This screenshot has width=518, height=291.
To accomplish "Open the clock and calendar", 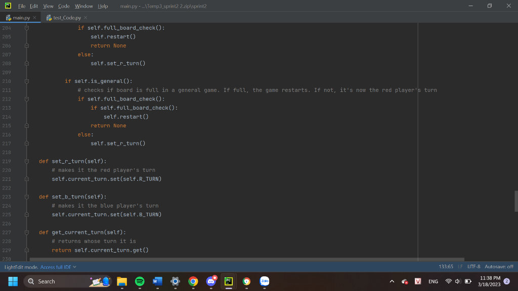I will point(489,281).
